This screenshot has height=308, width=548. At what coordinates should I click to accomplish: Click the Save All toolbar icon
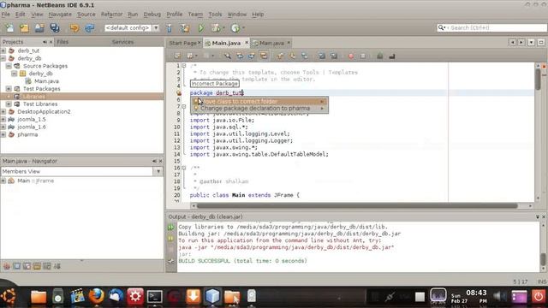55,28
